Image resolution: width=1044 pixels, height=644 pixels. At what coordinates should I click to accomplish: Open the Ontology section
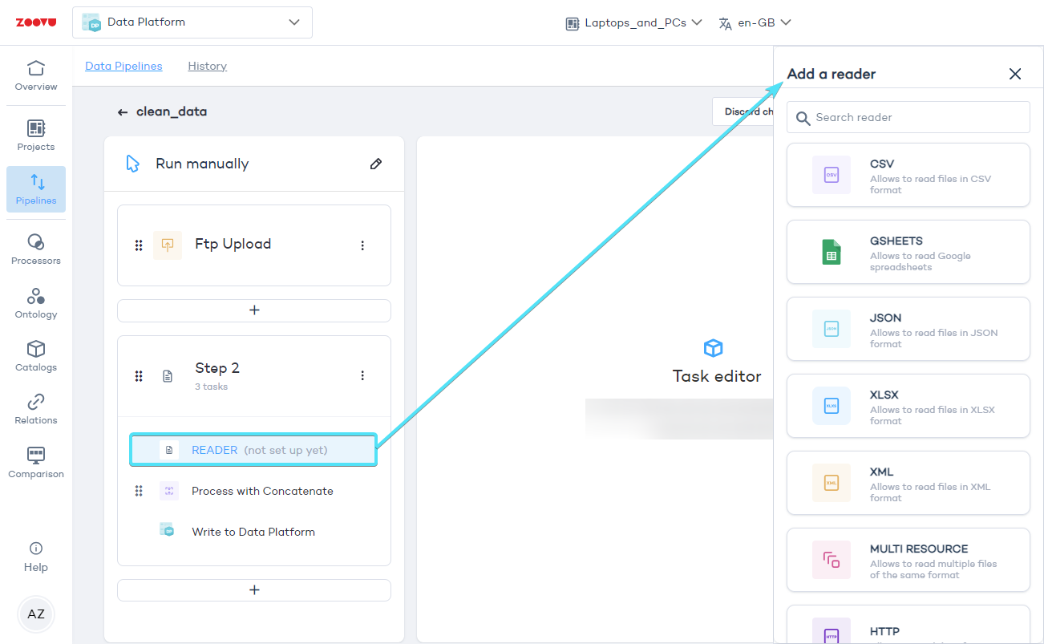[x=36, y=303]
